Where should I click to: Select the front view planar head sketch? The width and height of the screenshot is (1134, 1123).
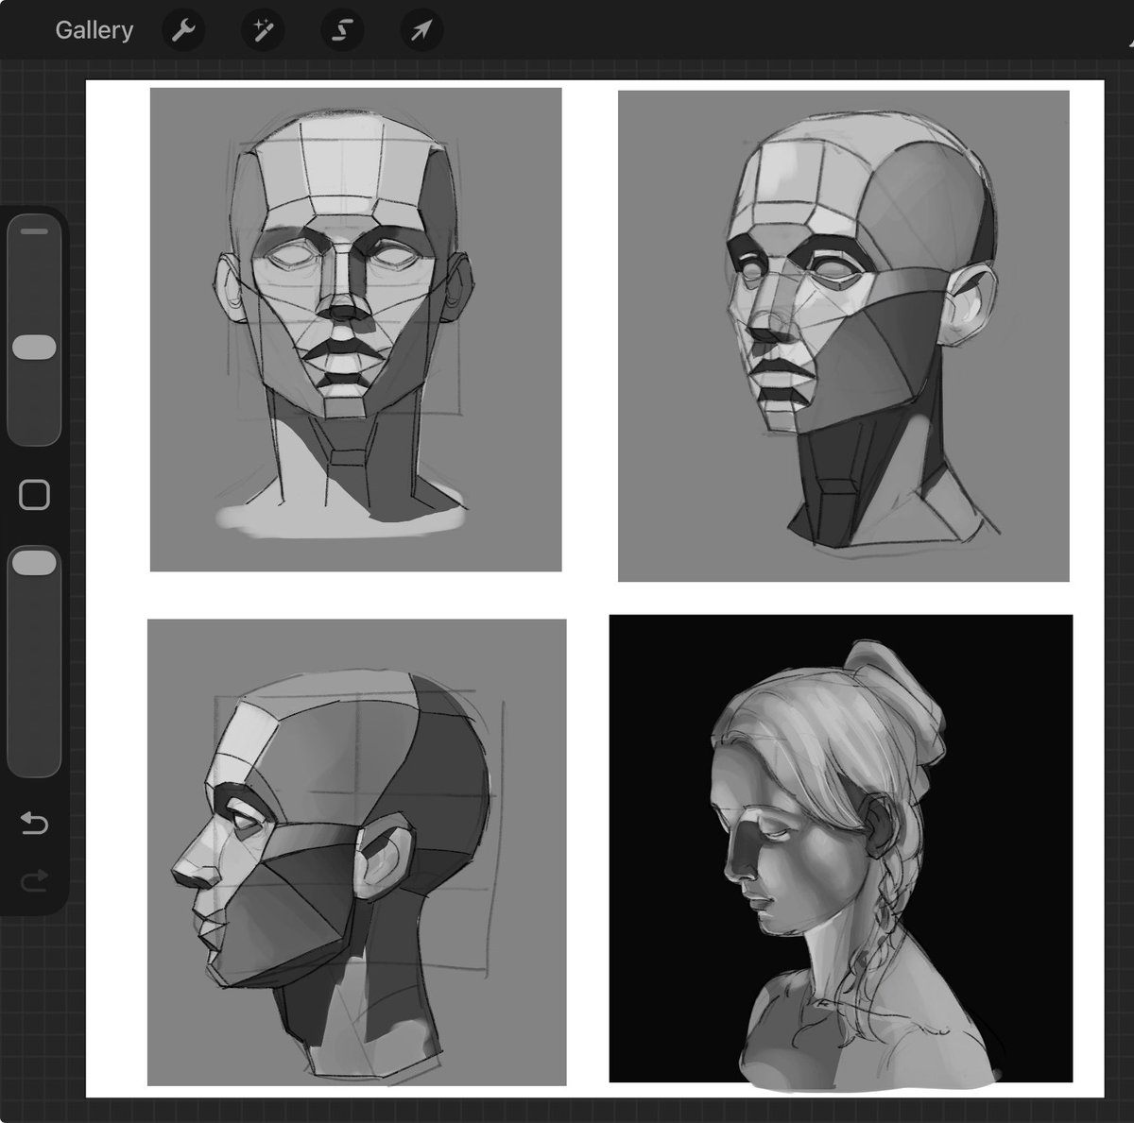[x=356, y=330]
